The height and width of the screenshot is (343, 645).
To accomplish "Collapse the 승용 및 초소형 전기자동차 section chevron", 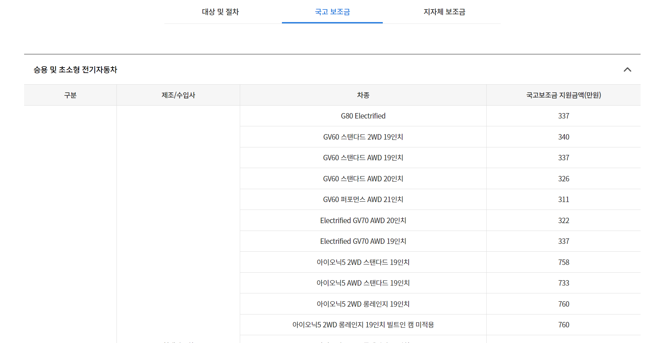I will click(x=627, y=70).
